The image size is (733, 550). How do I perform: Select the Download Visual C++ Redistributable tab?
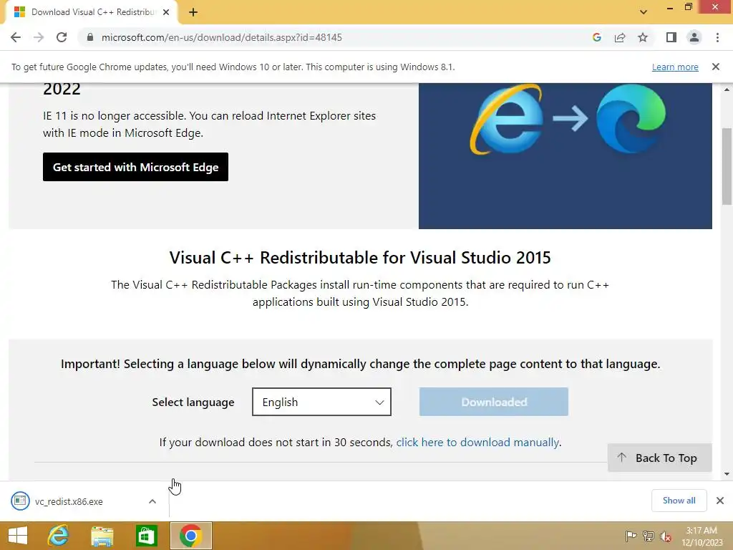91,12
